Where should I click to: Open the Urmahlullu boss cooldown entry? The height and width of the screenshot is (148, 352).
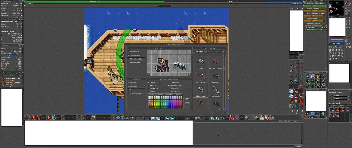(x=12, y=79)
